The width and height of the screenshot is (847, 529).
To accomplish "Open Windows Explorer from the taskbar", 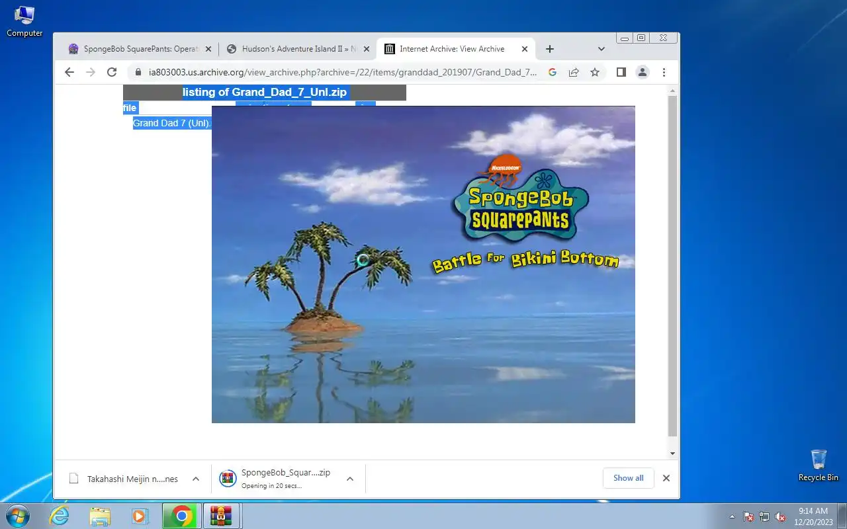I will click(x=100, y=516).
